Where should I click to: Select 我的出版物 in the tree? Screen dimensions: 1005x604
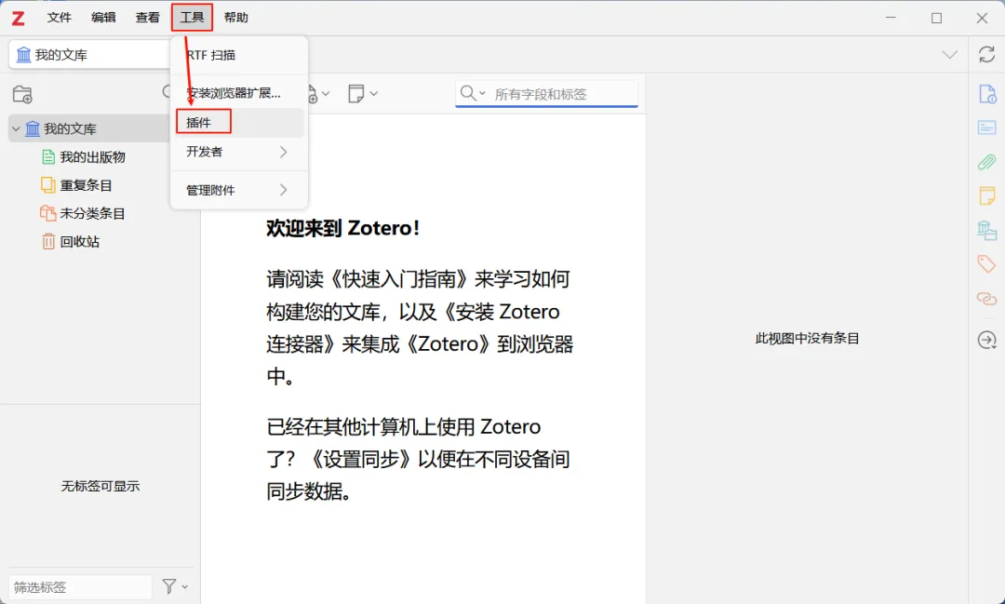[x=92, y=157]
